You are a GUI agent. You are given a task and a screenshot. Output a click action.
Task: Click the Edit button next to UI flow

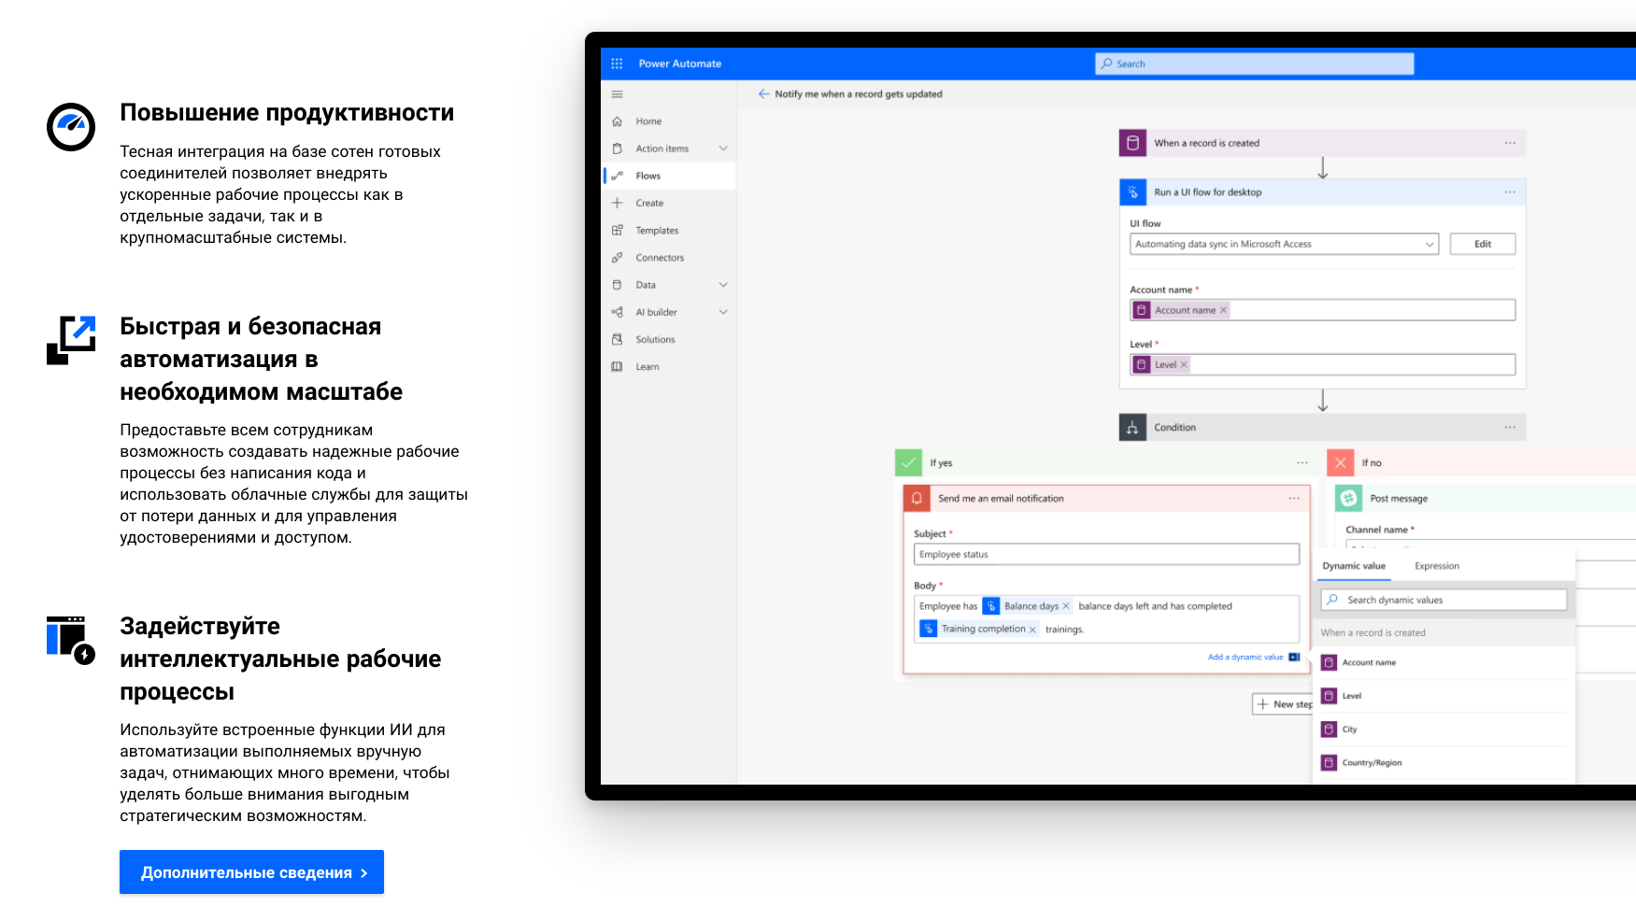1483,244
